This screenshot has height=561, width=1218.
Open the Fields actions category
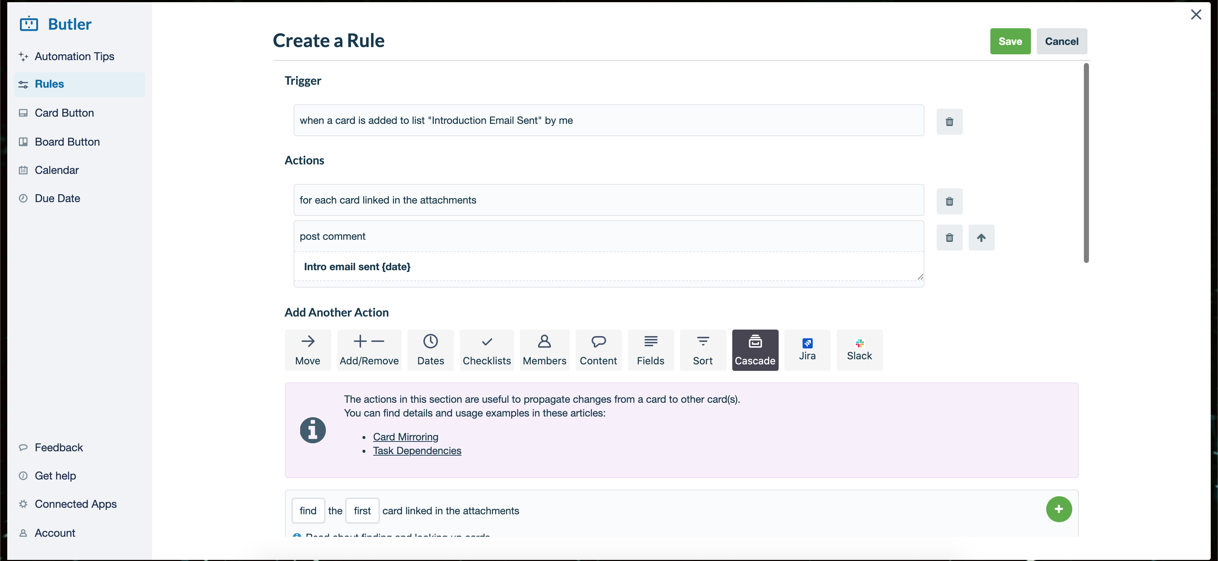click(651, 350)
